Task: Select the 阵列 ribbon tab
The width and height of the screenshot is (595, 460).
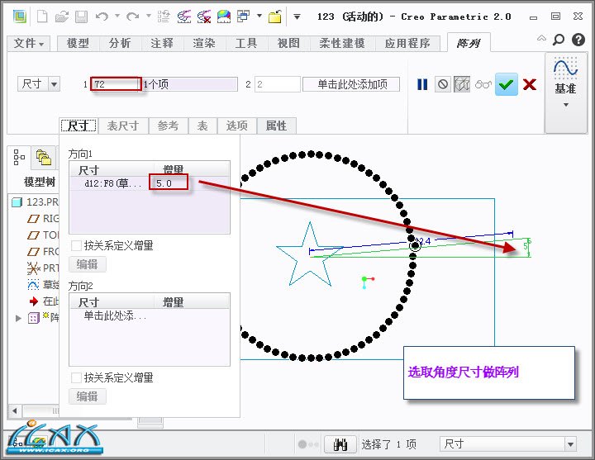Action: coord(469,43)
